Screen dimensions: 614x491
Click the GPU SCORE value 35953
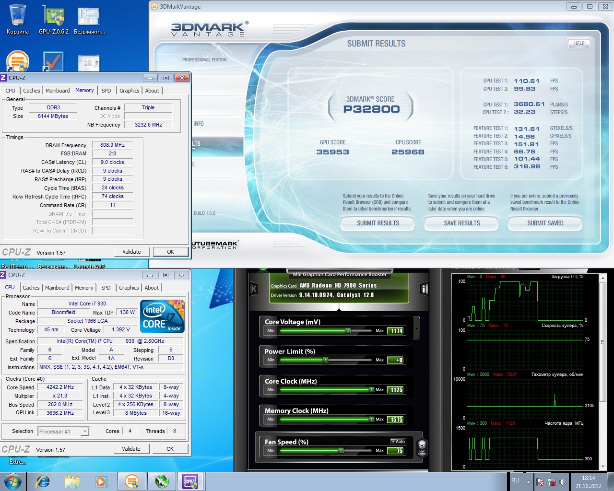[332, 152]
